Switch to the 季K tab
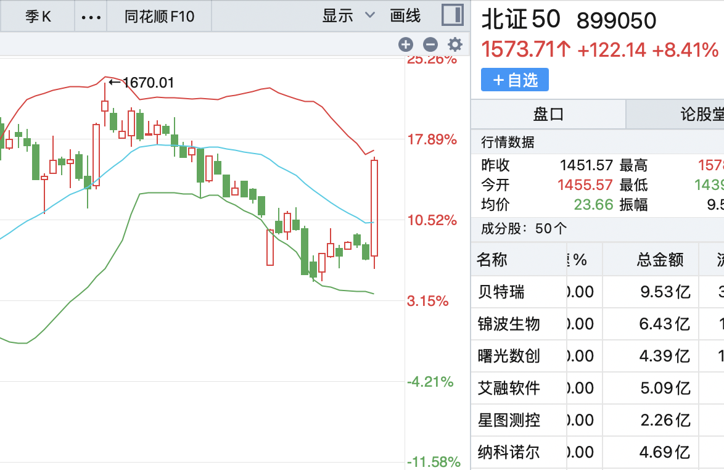 point(38,16)
